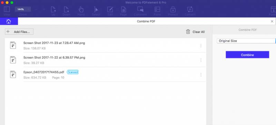276x125 pixels.
Task: Open the 144% zoom level dropdown
Action: tap(23, 9)
